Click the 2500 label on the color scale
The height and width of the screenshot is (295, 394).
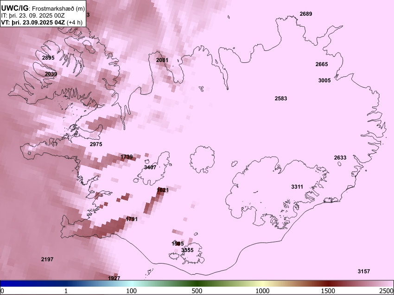point(387,291)
